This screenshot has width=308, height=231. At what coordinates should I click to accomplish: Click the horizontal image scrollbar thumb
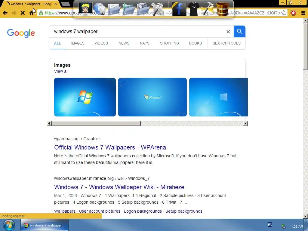pos(96,124)
